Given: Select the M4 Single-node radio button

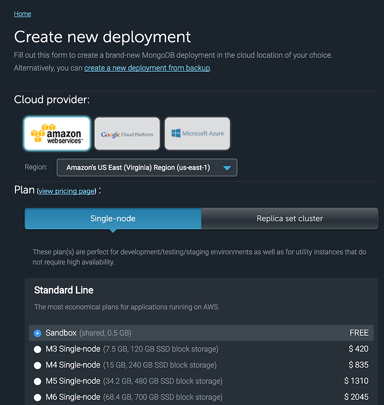Looking at the screenshot, I should click(37, 365).
